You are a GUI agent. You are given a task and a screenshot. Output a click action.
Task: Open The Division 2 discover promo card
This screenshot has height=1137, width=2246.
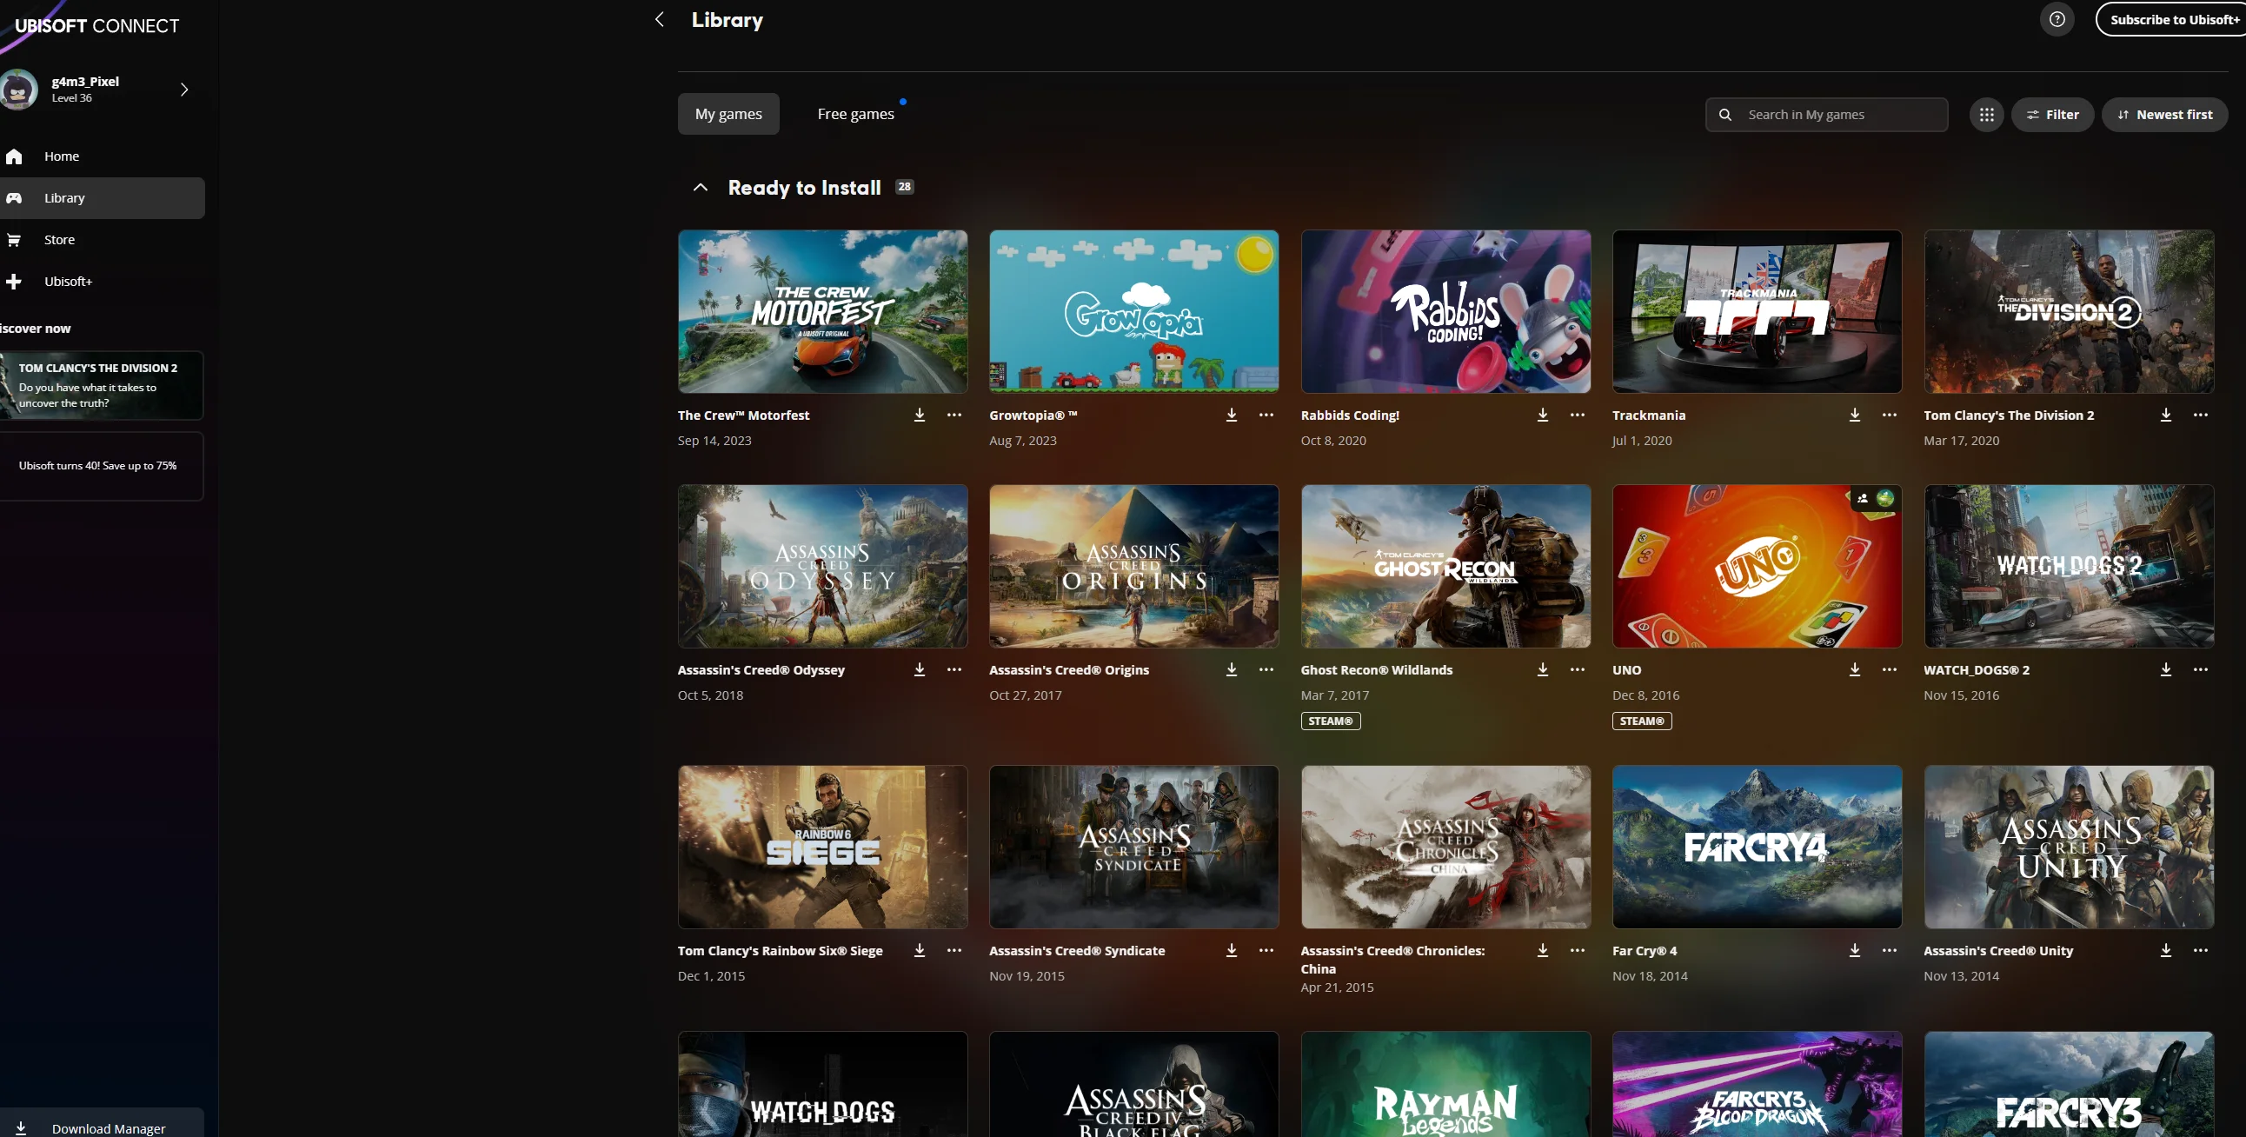click(101, 385)
